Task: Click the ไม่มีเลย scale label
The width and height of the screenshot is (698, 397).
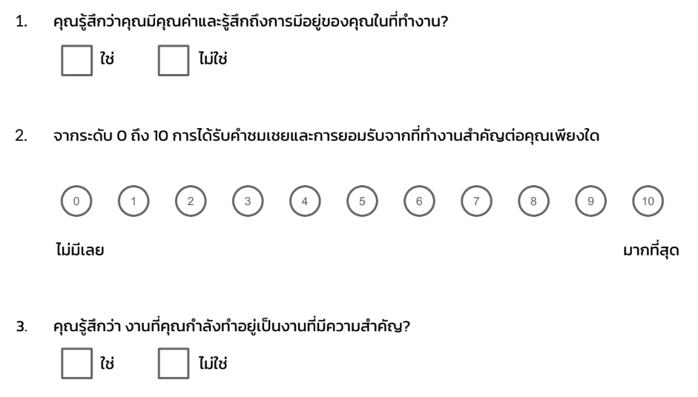Action: [x=80, y=249]
